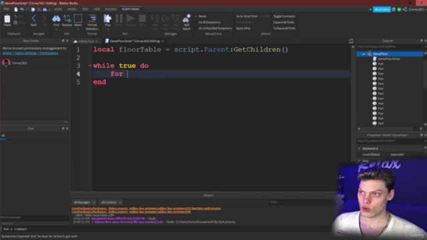Click the Format Selection icon
This screenshot has width=427, height=240.
point(92,19)
